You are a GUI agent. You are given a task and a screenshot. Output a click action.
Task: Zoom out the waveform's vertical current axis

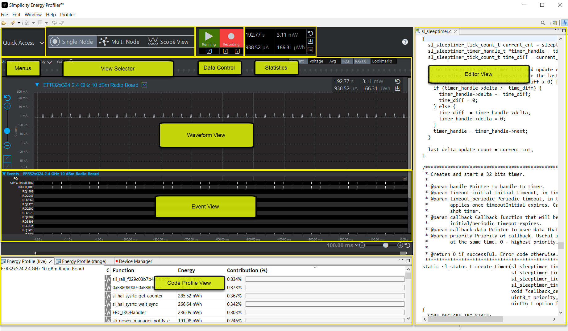tap(7, 145)
